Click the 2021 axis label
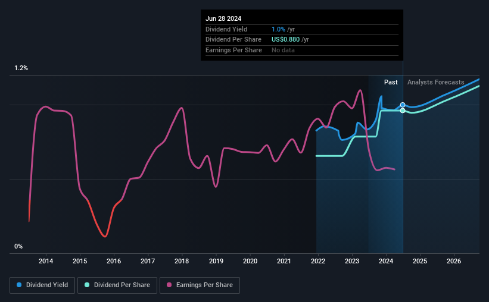This screenshot has width=489, height=302. click(x=284, y=261)
